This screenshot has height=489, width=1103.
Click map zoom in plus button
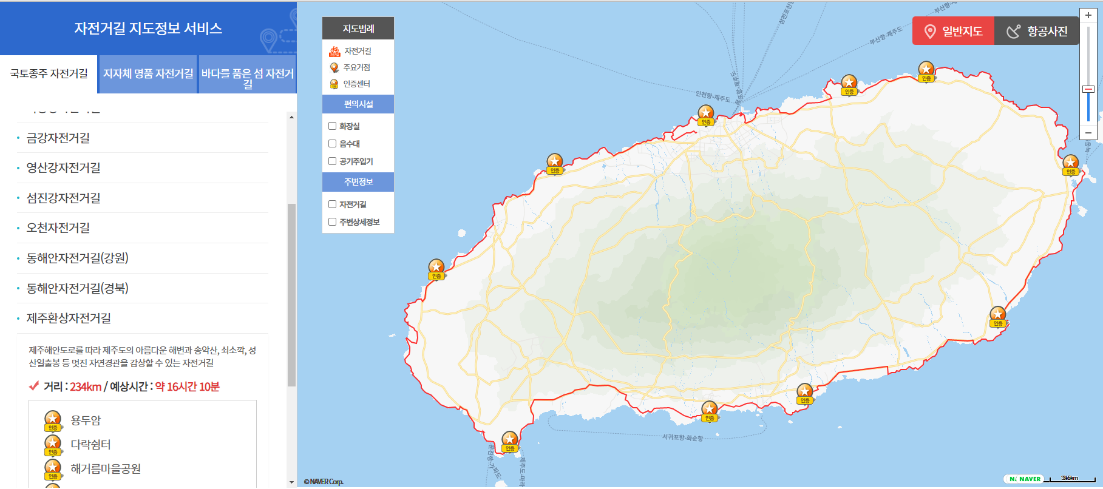(x=1088, y=15)
